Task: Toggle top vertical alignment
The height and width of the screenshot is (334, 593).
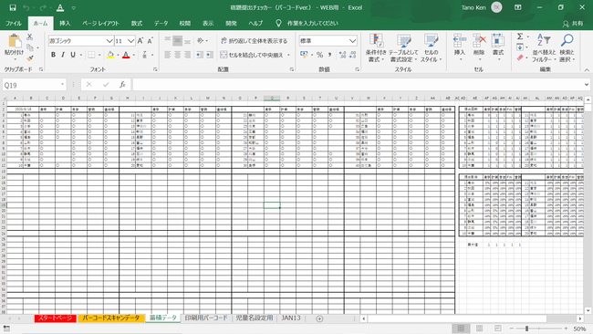Action: 168,41
